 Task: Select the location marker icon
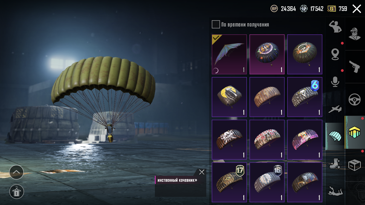point(335,54)
